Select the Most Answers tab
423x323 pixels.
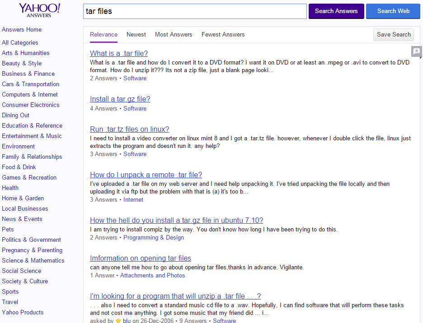point(174,35)
